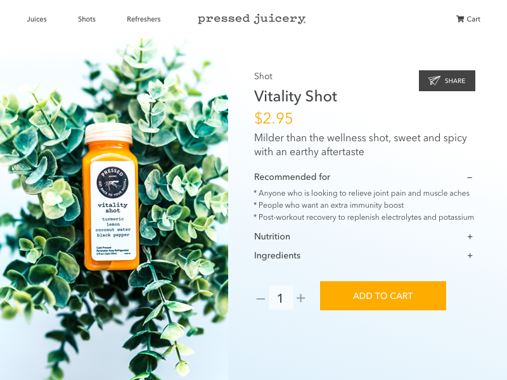This screenshot has width=507, height=380.
Task: Increase quantity with plus icon
Action: (300, 298)
